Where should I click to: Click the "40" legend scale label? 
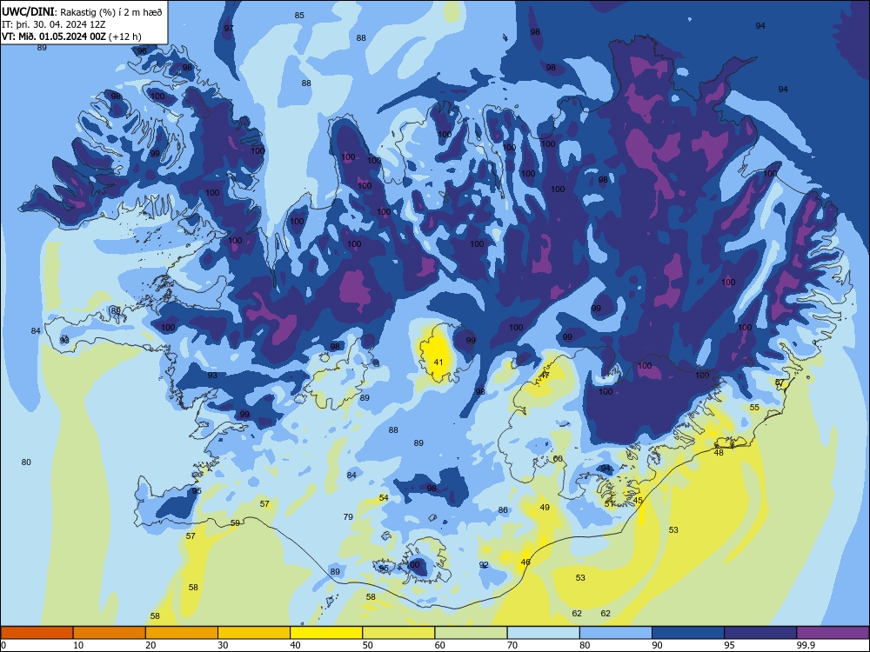click(296, 645)
